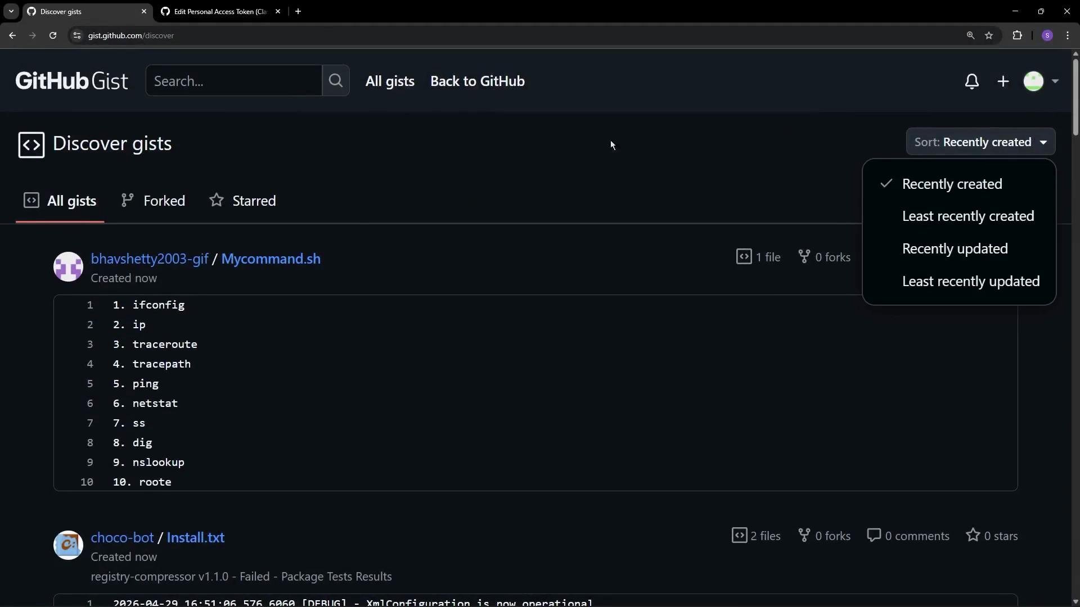The width and height of the screenshot is (1080, 607).
Task: Click All gists in the header
Action: [390, 81]
